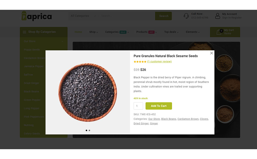257x159 pixels.
Task: Click the Black Beans category link in popup
Action: point(169,119)
